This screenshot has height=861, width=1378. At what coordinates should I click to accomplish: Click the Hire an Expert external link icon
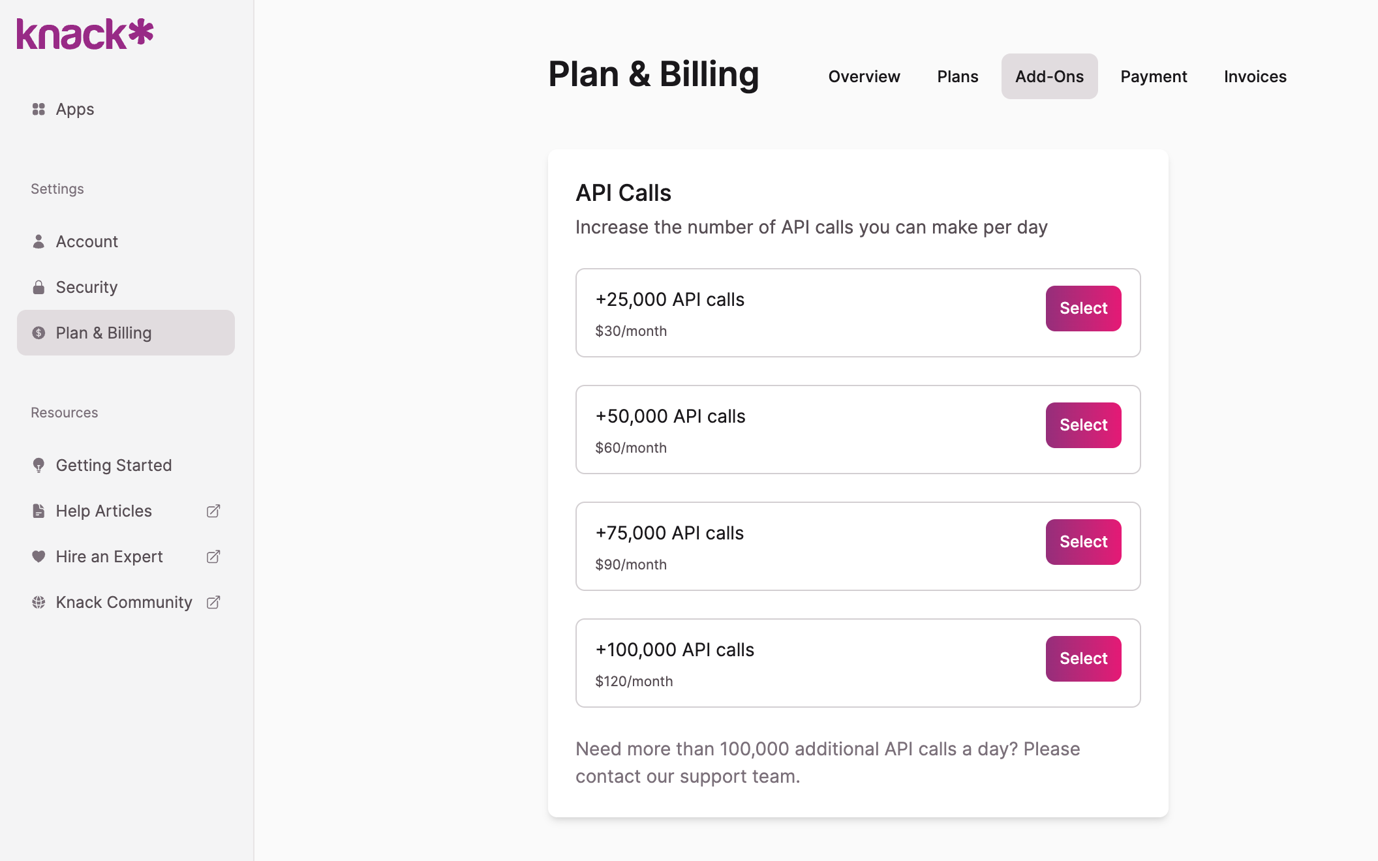tap(213, 556)
